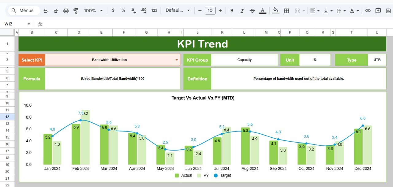This screenshot has height=187, width=393.
Task: Insert a comment
Action: tap(378, 10)
